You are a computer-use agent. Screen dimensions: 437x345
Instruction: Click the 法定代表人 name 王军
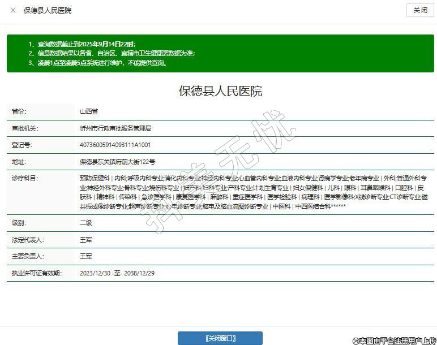click(85, 240)
